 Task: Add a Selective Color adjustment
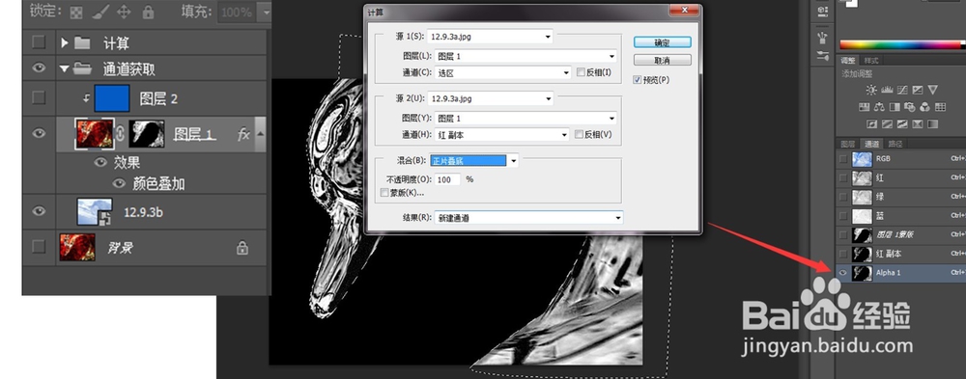(918, 124)
